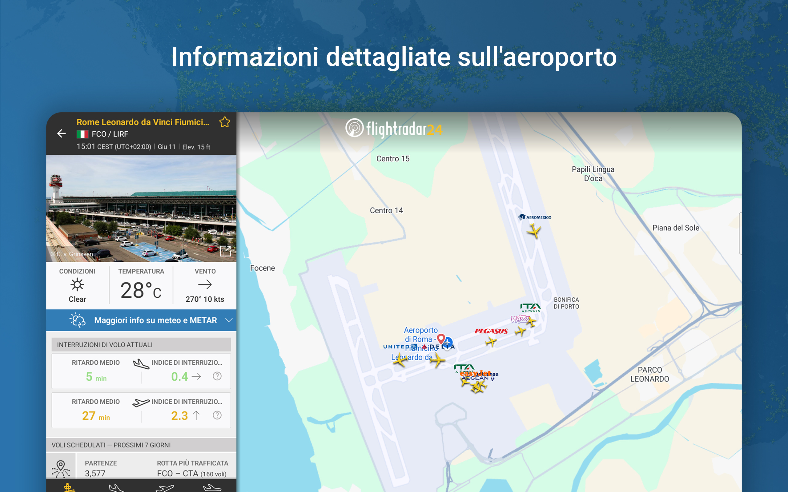This screenshot has width=788, height=492.
Task: Select the AeroMexico aircraft on the map
Action: 534,231
